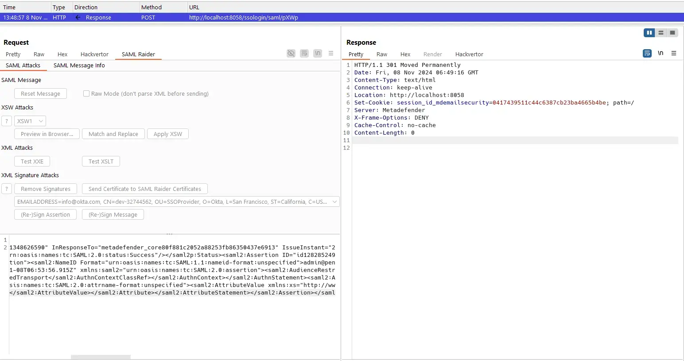This screenshot has width=684, height=361.
Task: Switch to Response Hex tab
Action: 405,54
